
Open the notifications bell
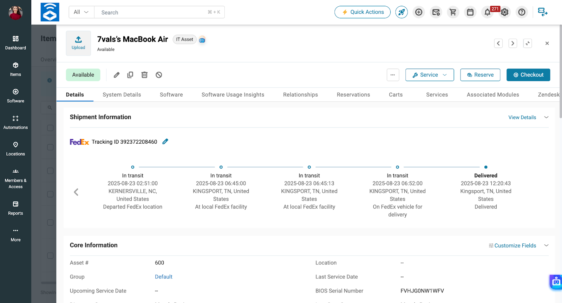tap(487, 12)
